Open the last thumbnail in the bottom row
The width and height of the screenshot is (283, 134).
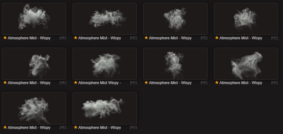tap(105, 108)
